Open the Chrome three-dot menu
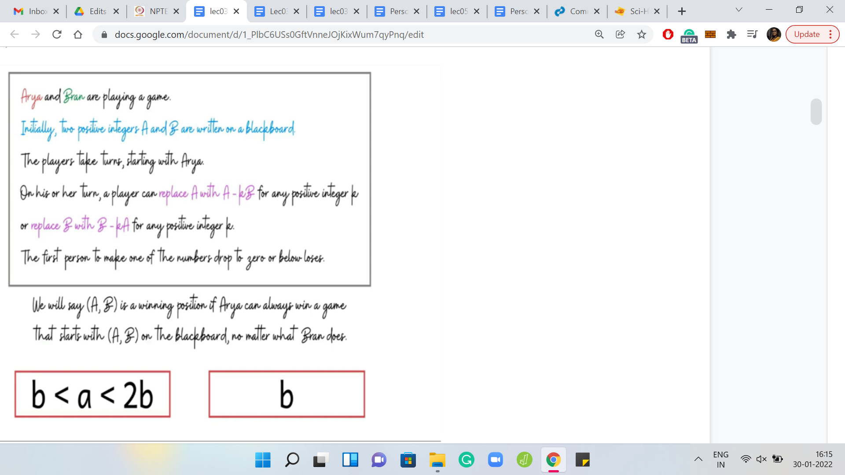The image size is (845, 475). [830, 34]
